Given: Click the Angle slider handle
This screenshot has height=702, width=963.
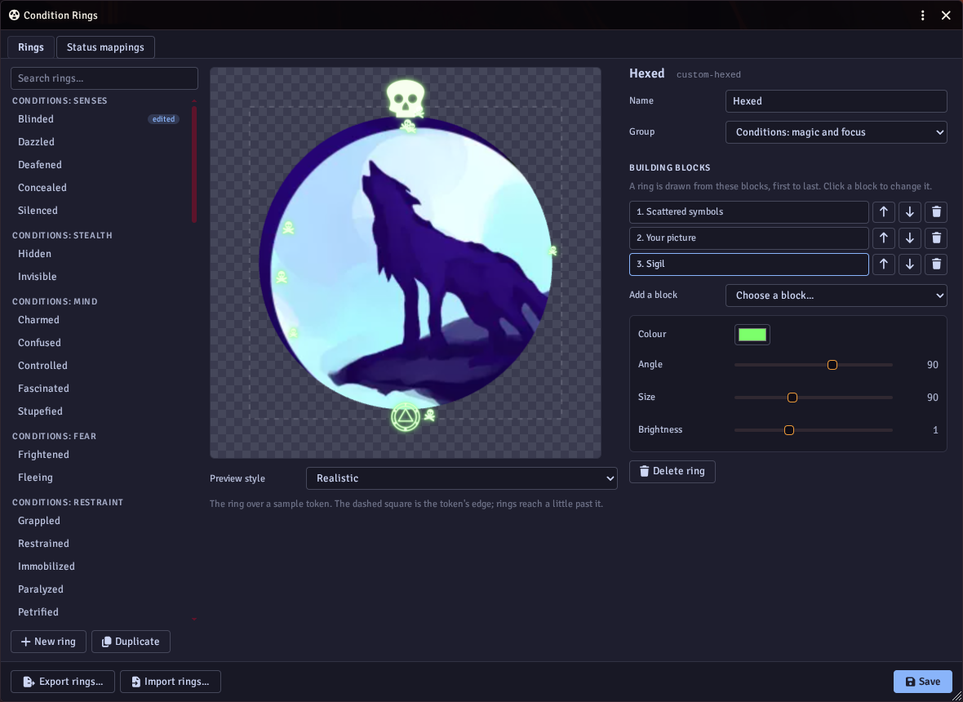Looking at the screenshot, I should point(832,365).
